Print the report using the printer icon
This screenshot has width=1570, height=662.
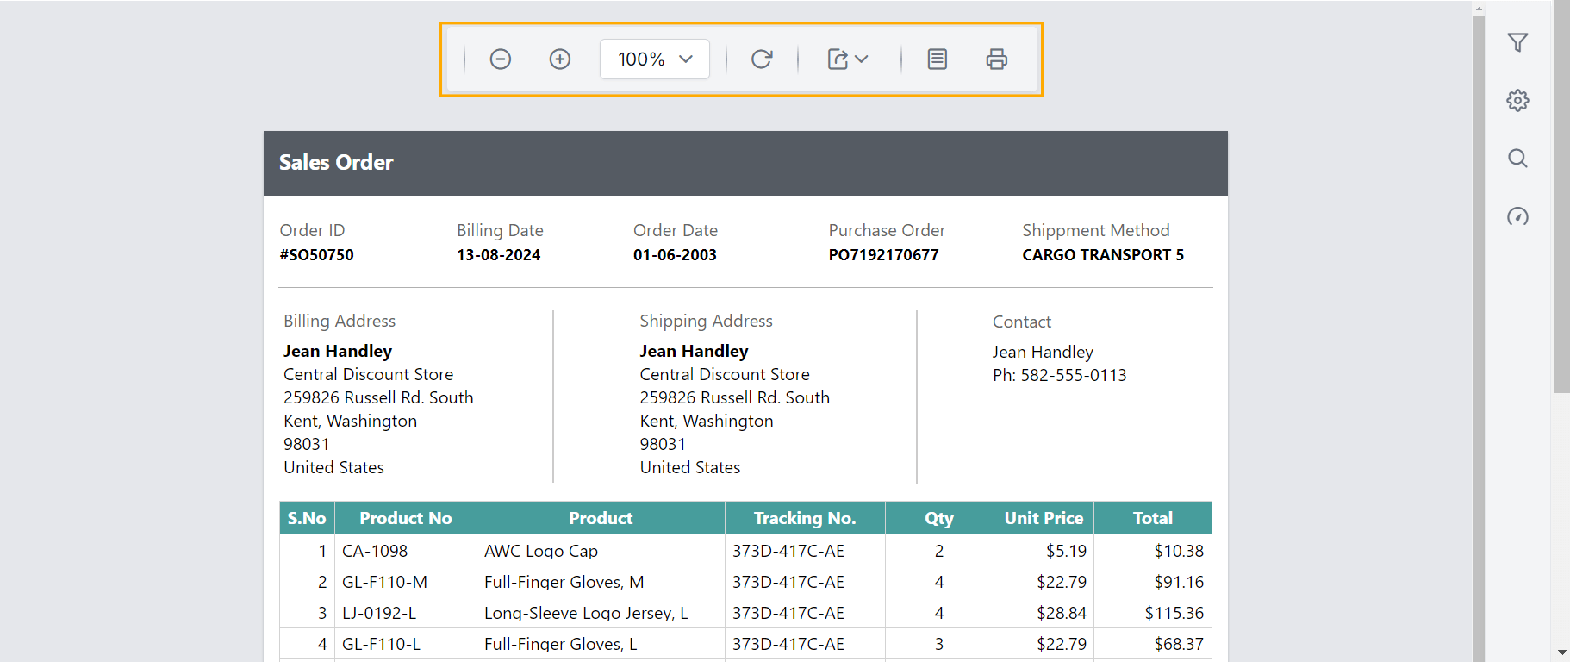997,59
